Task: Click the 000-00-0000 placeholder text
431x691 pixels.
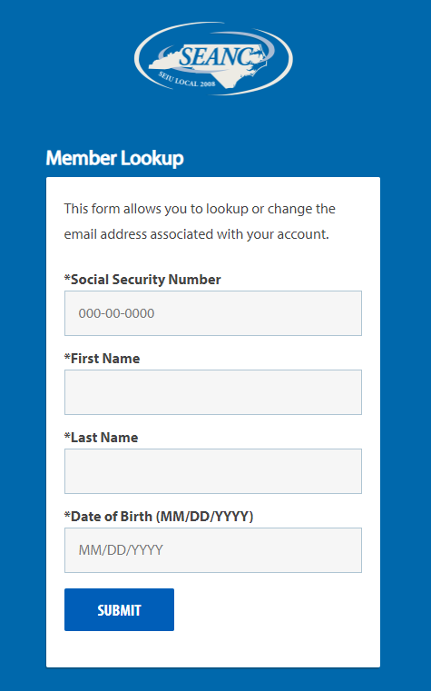Action: pos(117,313)
